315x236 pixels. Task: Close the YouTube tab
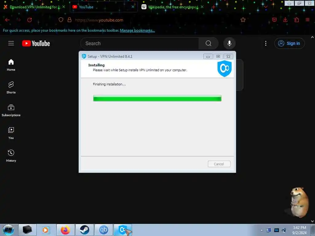click(133, 7)
